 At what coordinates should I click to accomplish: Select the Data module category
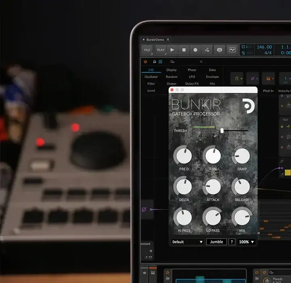click(212, 70)
